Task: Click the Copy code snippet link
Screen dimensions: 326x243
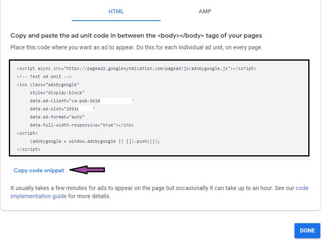Action: 39,170
